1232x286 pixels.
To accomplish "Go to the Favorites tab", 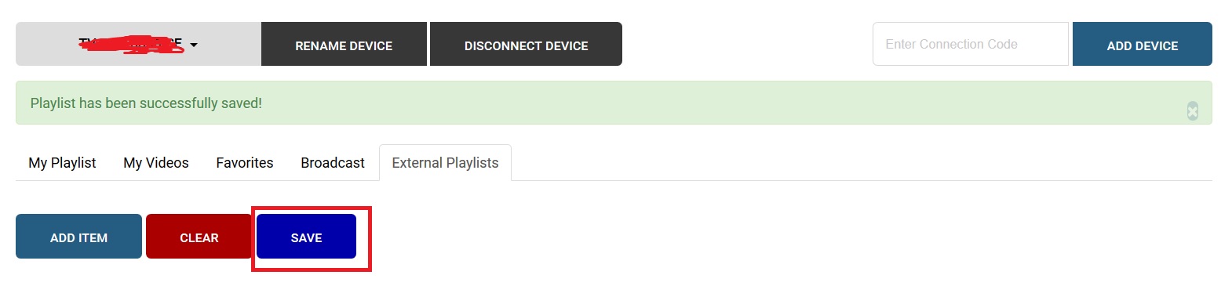I will pos(245,162).
